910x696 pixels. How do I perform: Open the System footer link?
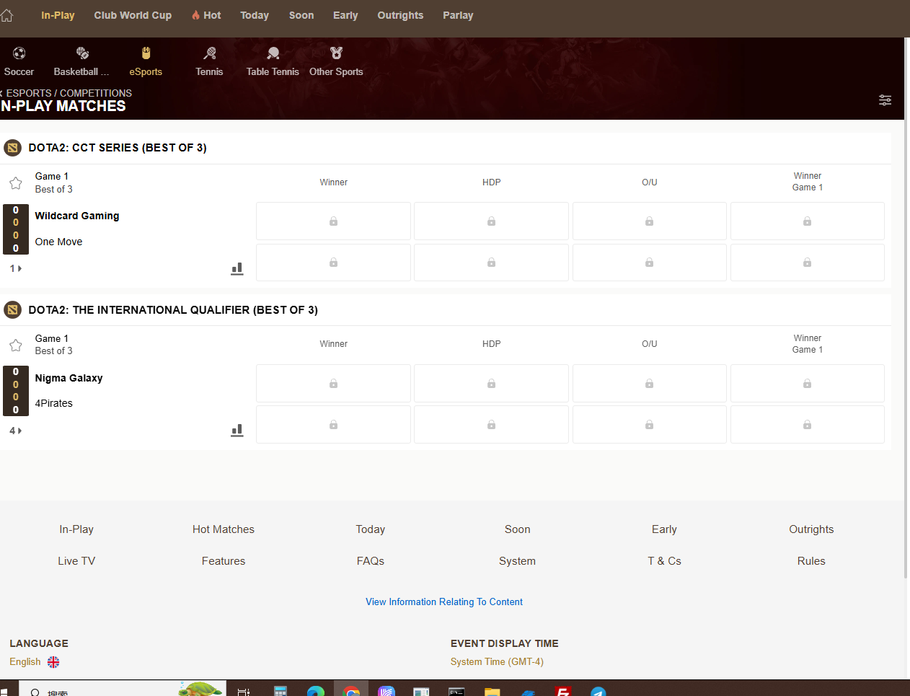point(517,561)
